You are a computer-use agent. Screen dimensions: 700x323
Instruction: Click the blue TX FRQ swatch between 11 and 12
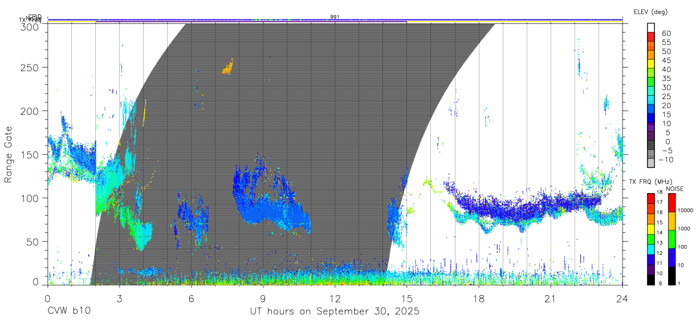click(x=651, y=259)
